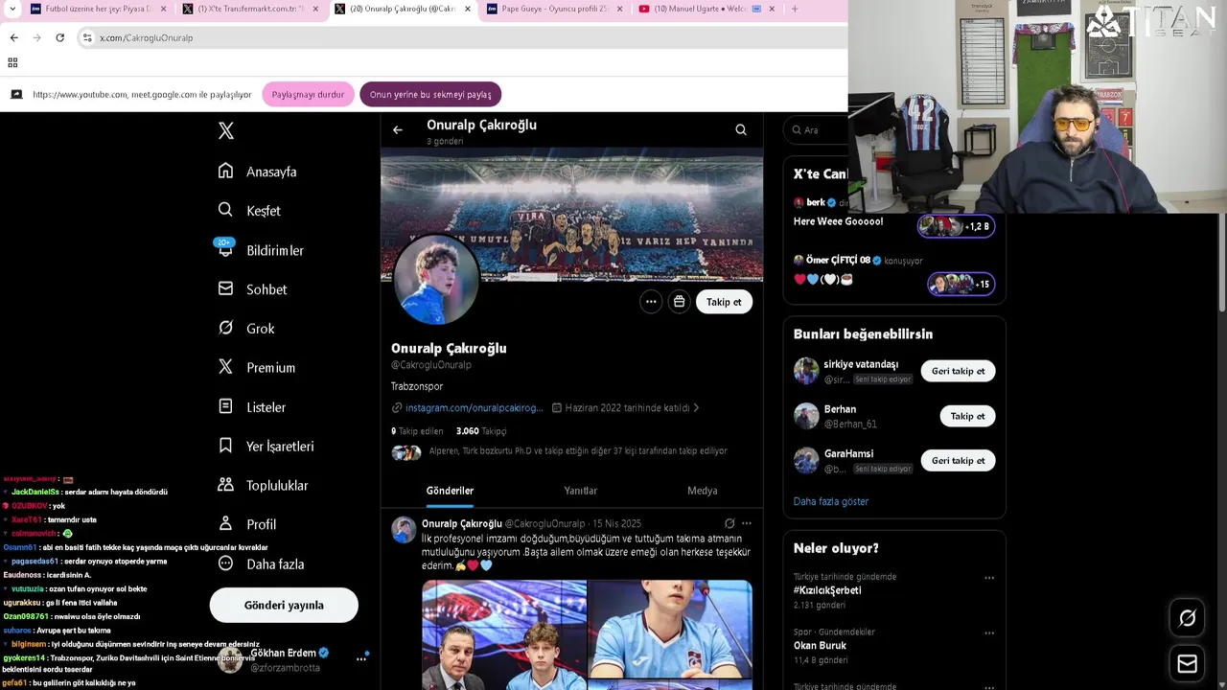Screen dimensions: 1227x690
Task: Search this profile's posts magnifier
Action: coord(741,130)
